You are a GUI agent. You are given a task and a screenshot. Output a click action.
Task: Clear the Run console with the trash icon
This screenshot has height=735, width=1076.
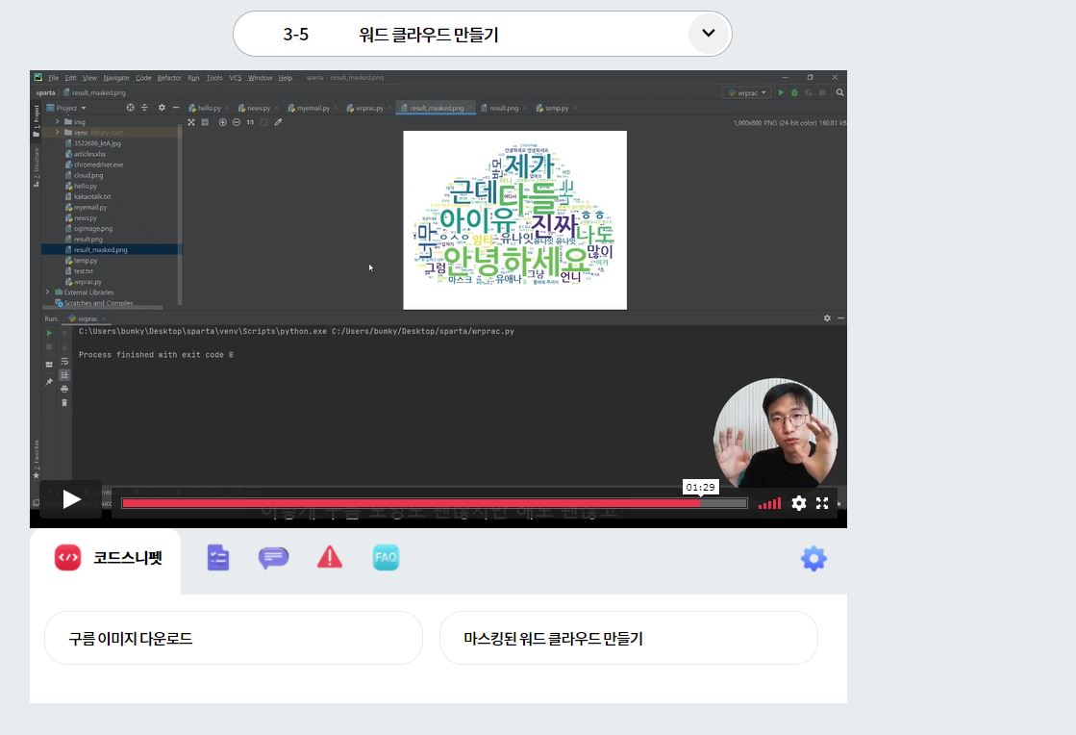[x=64, y=403]
